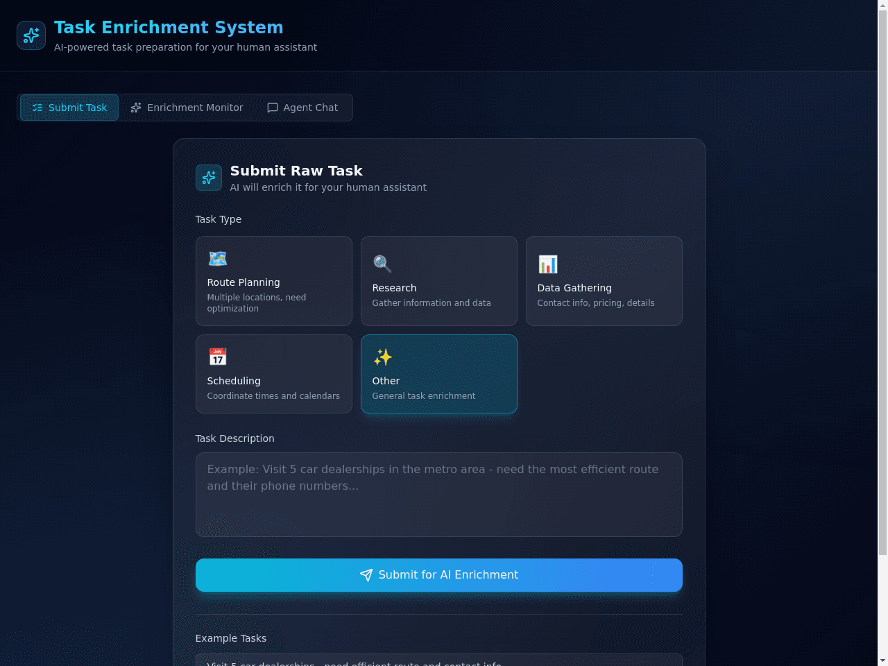Click the Task Type label
This screenshot has width=888, height=666.
(x=219, y=219)
